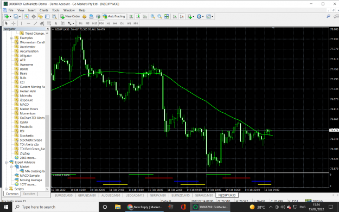Switch to Navigator Favorites tab
The image size is (339, 212).
[x=29, y=194]
